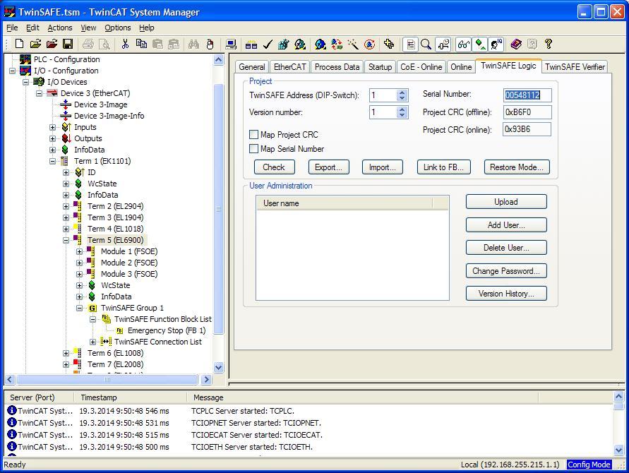629x473 pixels.
Task: Expand the Module 1 (FSOE) node
Action: (x=80, y=251)
